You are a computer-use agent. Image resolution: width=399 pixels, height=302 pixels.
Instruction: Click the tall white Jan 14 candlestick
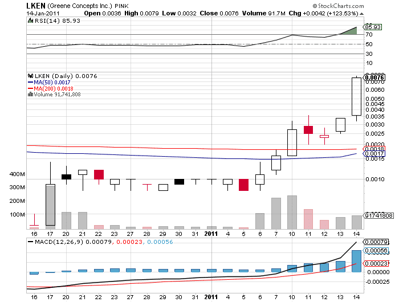click(356, 97)
